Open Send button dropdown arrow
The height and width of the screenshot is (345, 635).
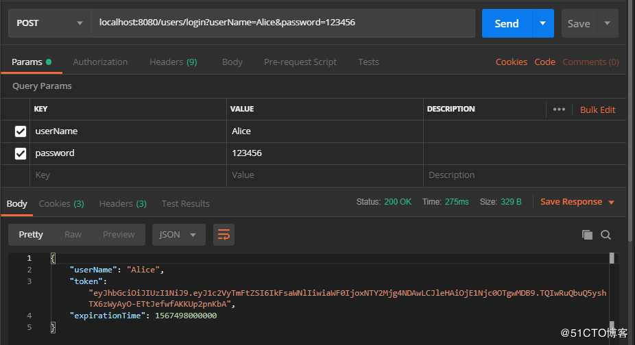(542, 23)
